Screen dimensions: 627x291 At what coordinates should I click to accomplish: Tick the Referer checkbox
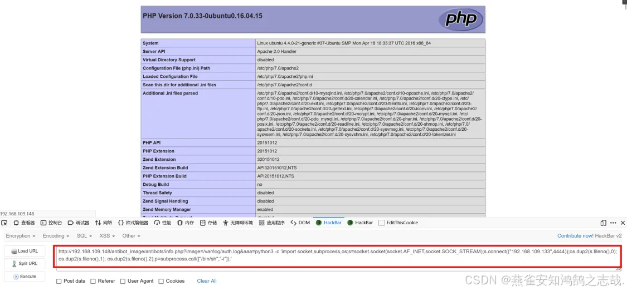[93, 281]
